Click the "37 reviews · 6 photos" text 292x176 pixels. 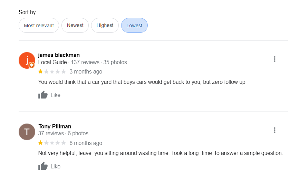(63, 134)
